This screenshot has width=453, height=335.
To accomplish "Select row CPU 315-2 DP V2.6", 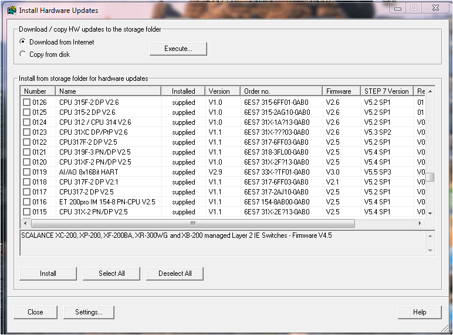I will pos(223,112).
